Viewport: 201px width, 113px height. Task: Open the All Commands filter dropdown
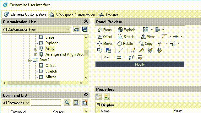pos(16,103)
